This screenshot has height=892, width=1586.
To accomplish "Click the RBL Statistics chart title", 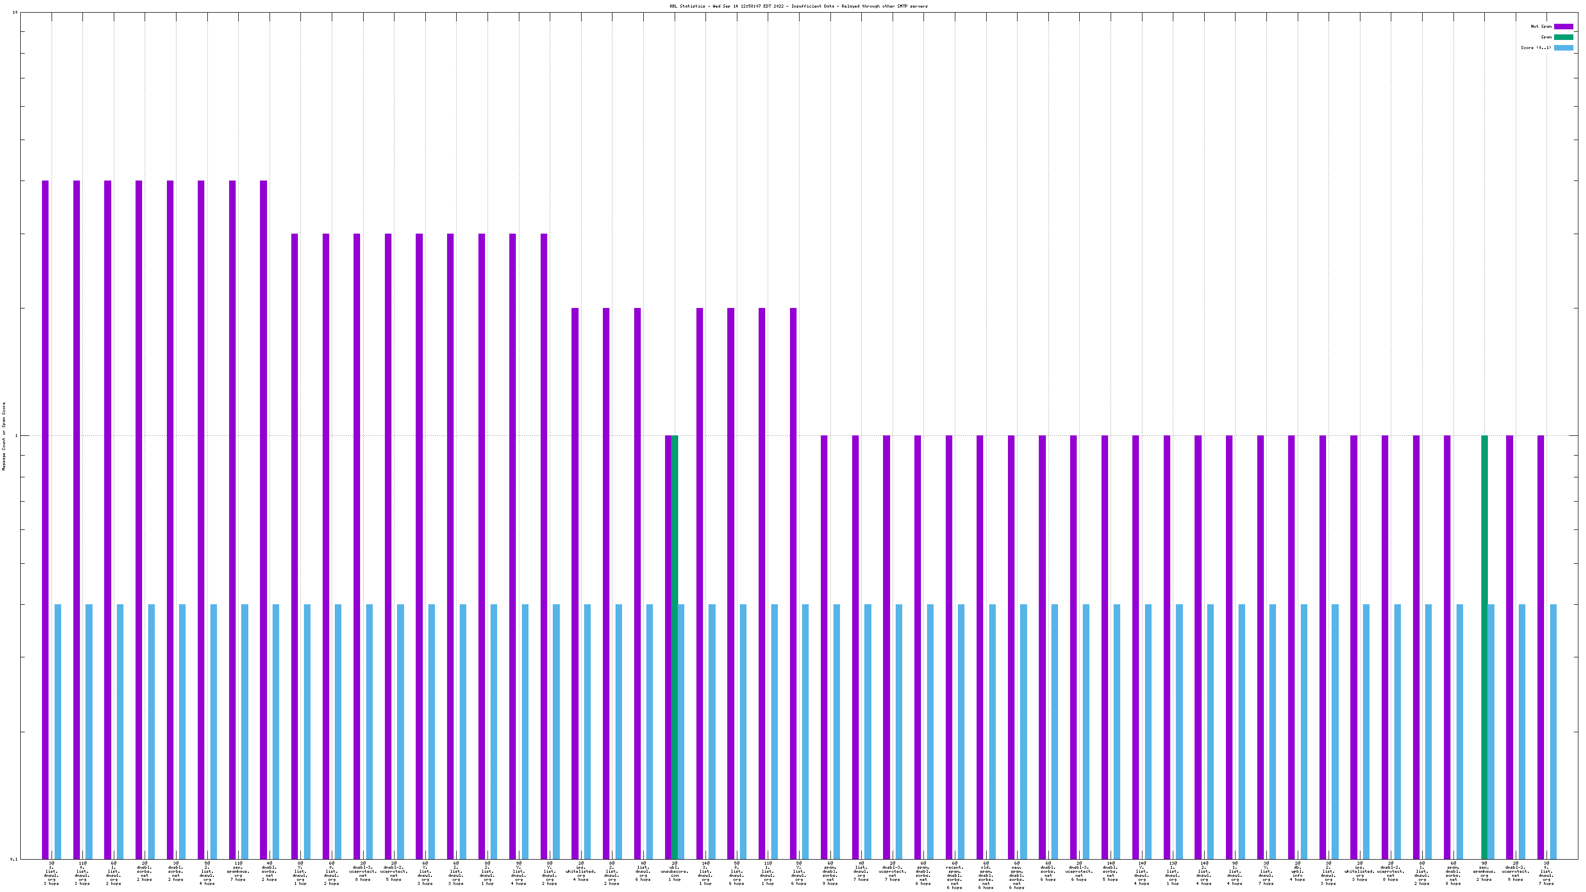I will coord(798,6).
